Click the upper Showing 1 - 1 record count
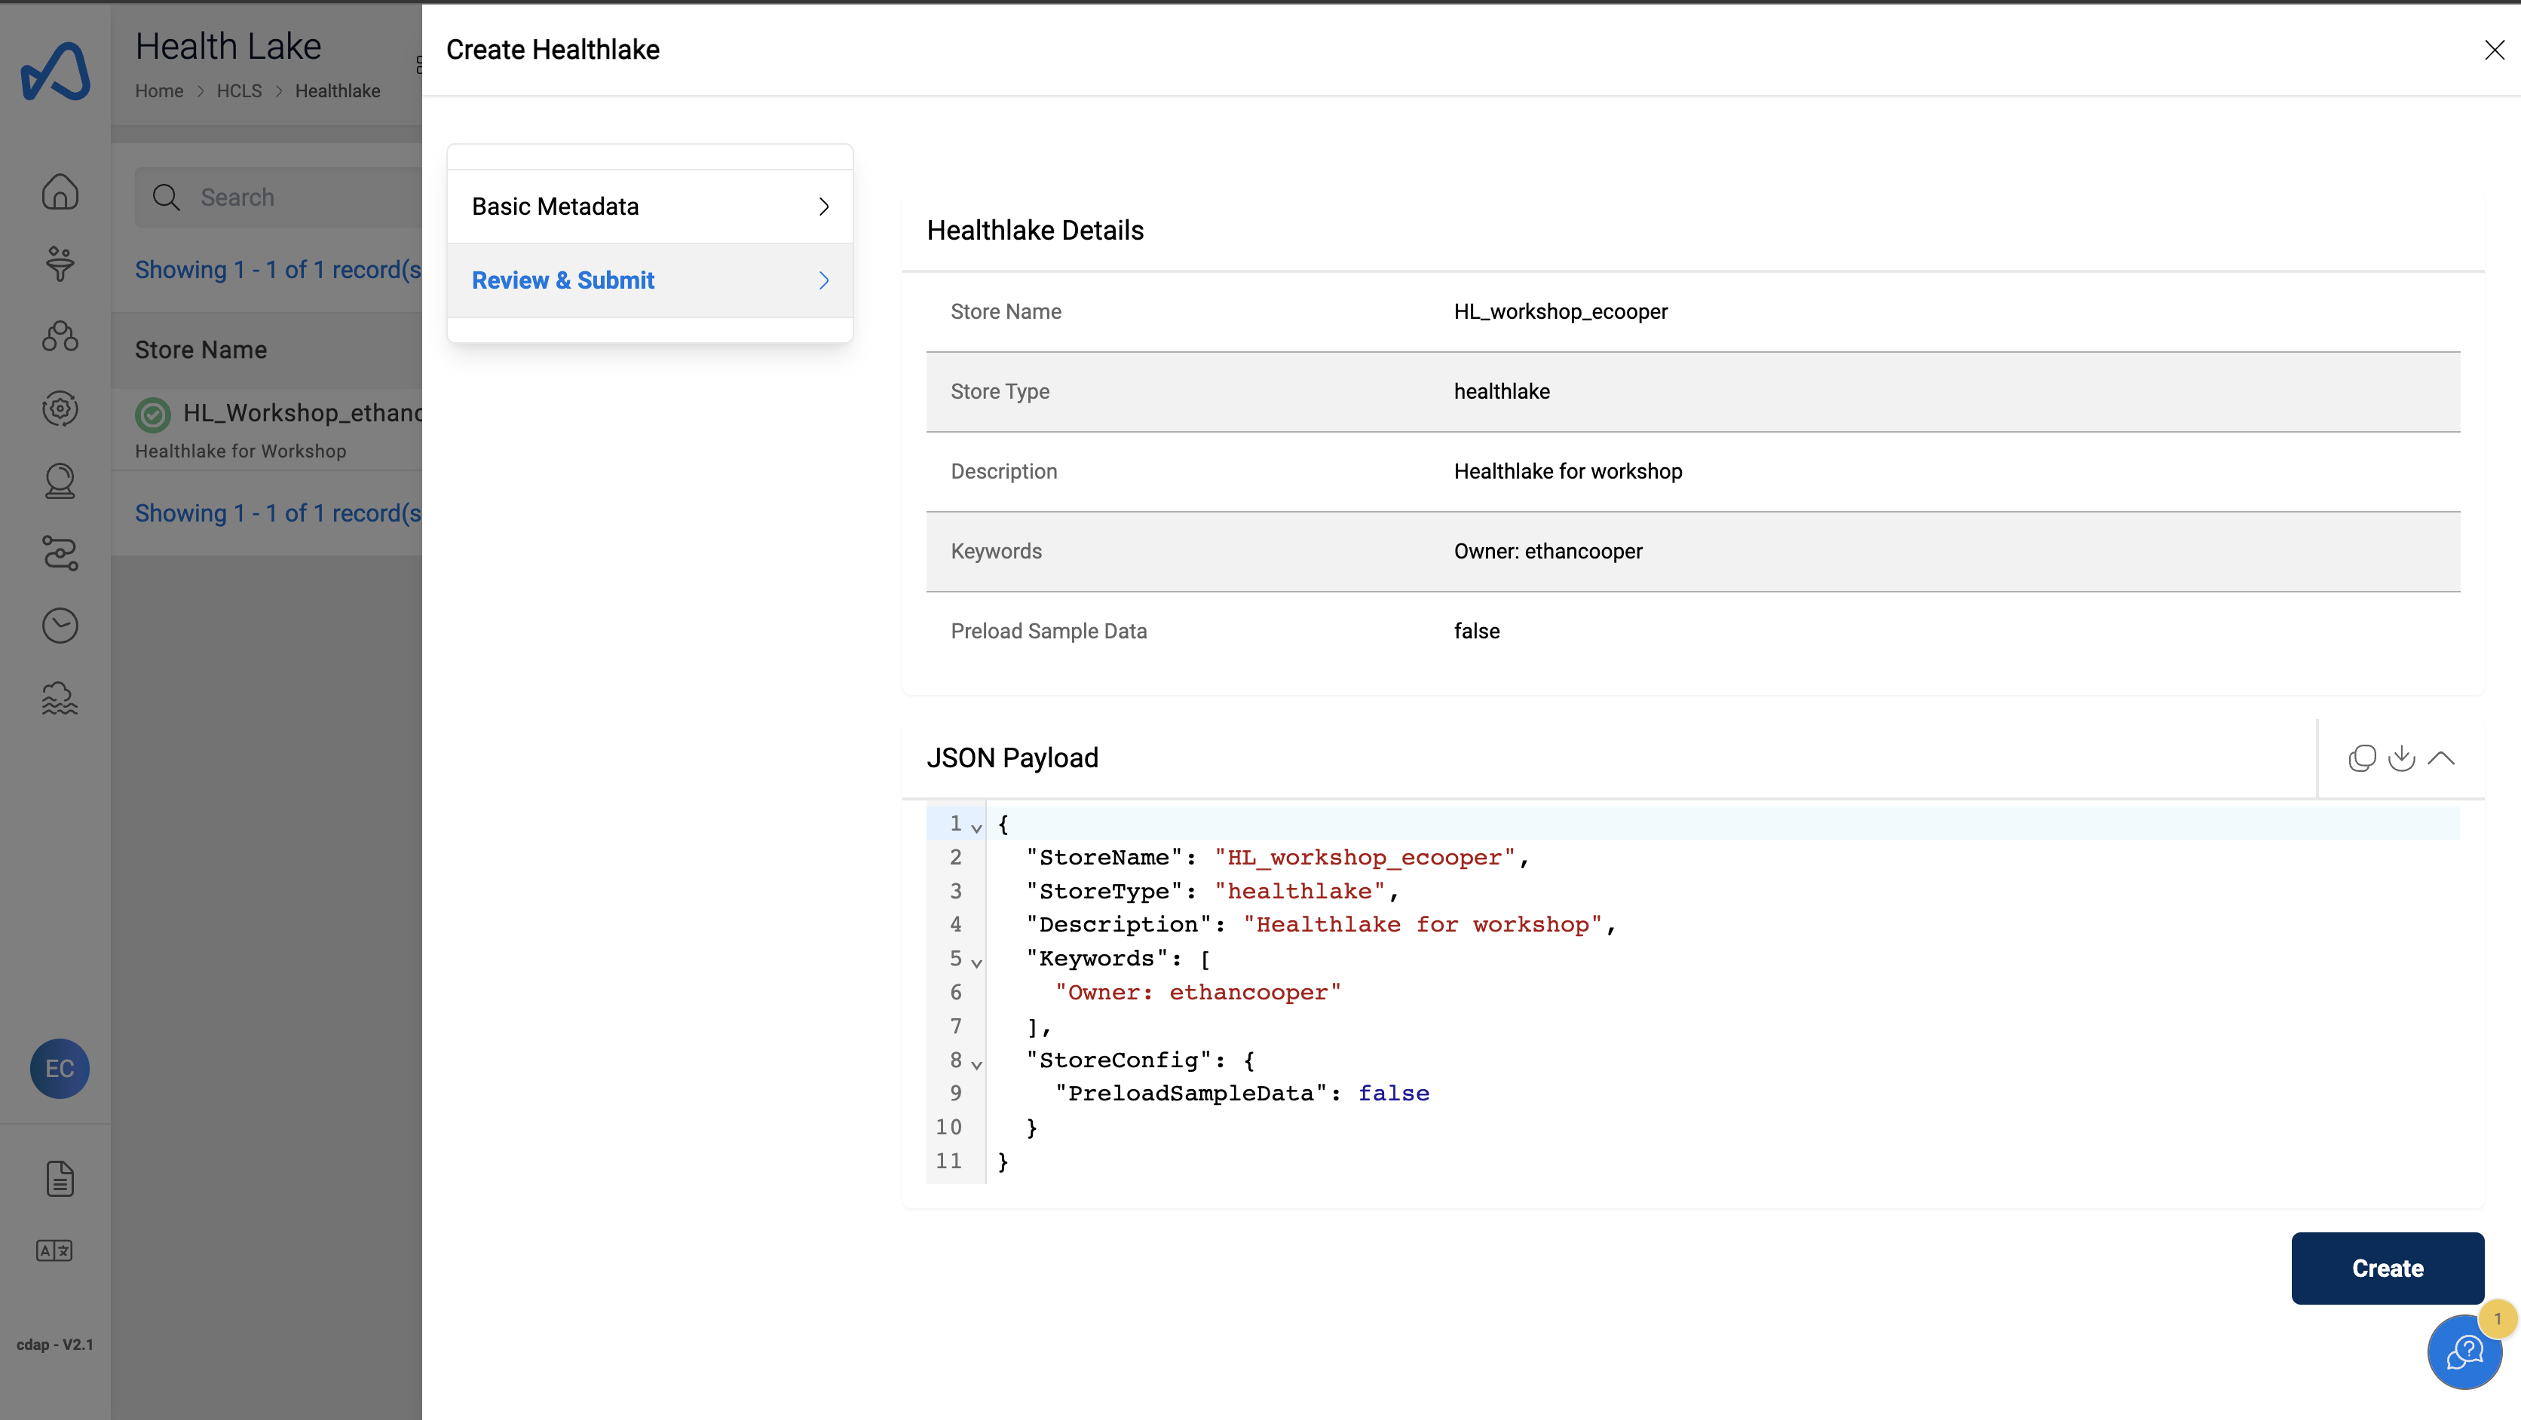The width and height of the screenshot is (2521, 1420). [278, 269]
